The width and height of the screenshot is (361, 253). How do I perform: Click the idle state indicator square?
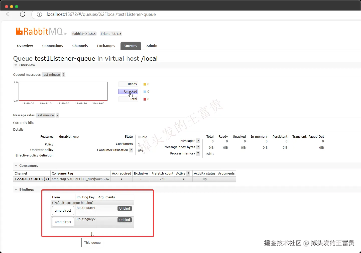(139, 137)
